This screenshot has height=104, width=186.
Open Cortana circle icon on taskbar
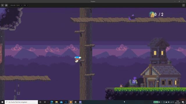(40, 102)
